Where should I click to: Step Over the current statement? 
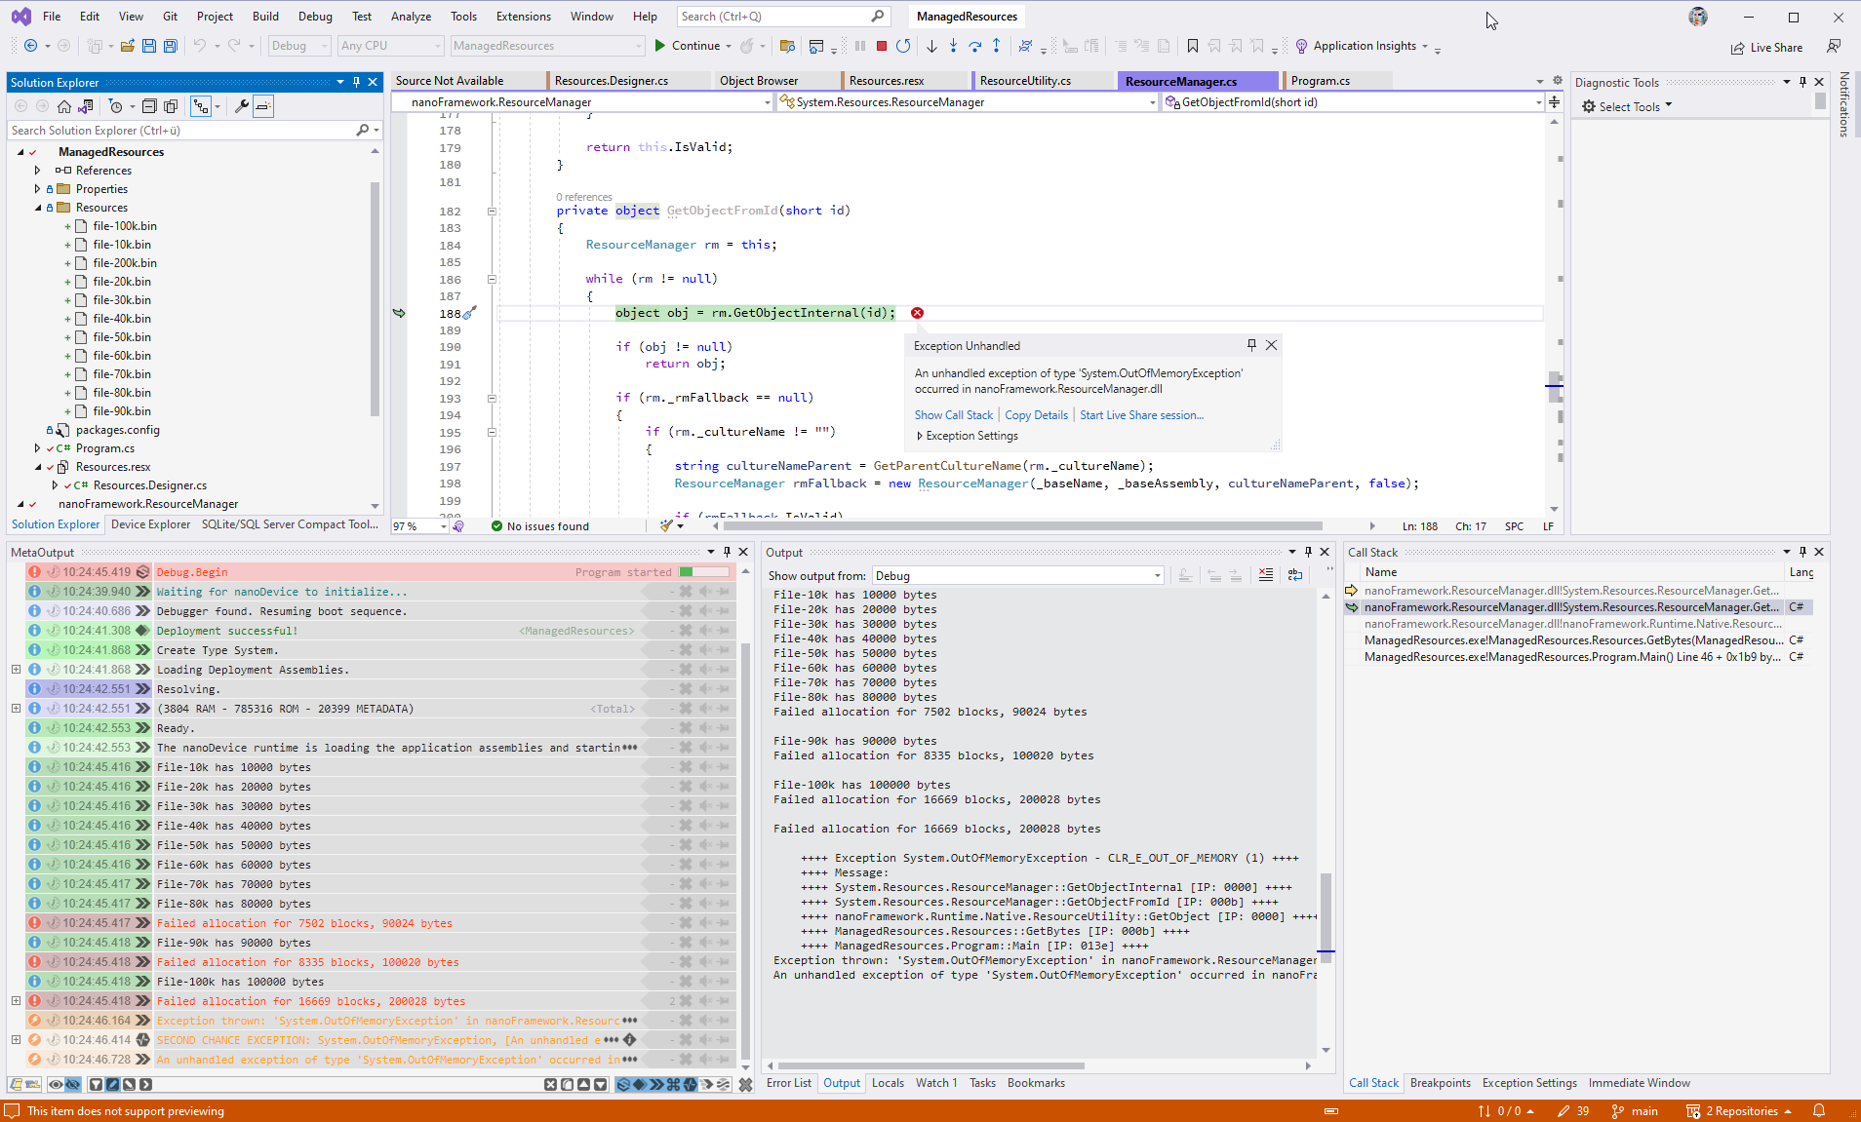tap(975, 46)
